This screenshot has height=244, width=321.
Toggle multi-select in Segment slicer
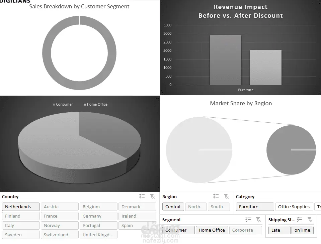tap(248, 220)
